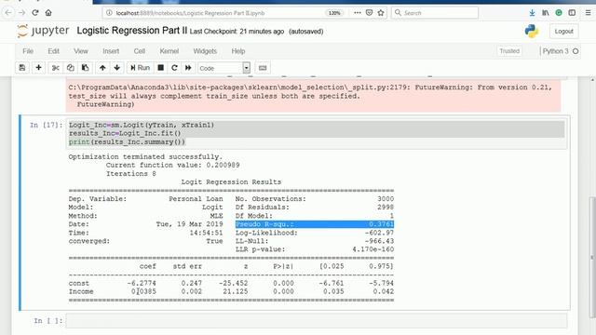Open the page actions three-dots menu
Screen dimensions: 596x335
(358, 12)
